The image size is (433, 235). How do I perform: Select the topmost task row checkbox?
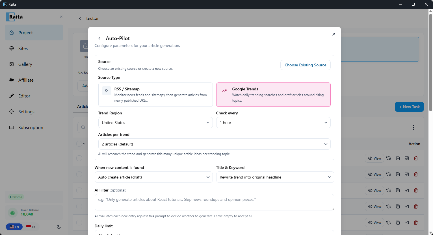point(79,158)
